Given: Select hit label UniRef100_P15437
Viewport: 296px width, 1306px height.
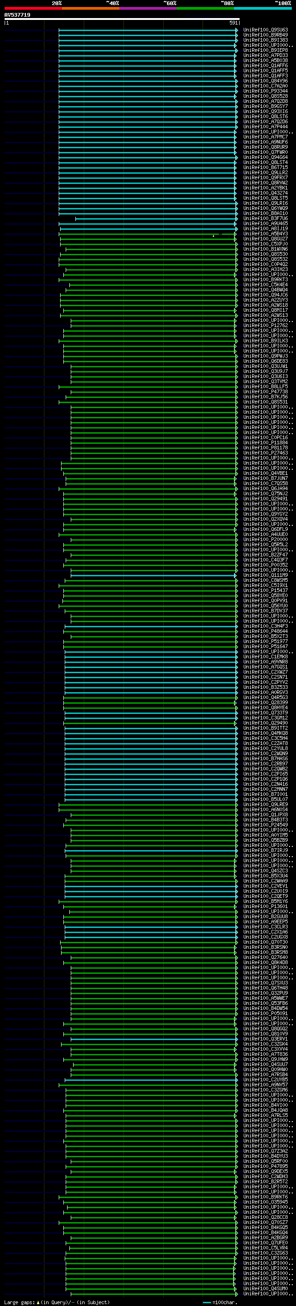Looking at the screenshot, I should 265,591.
